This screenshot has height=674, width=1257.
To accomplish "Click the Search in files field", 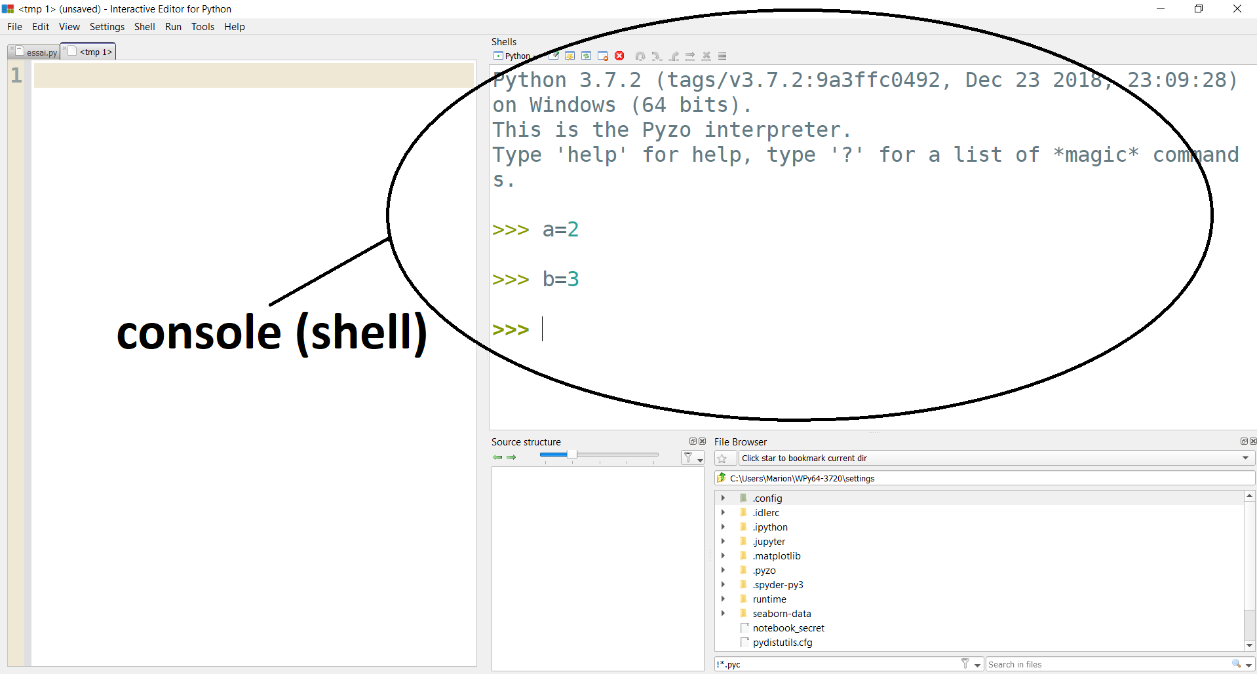I will 1108,664.
